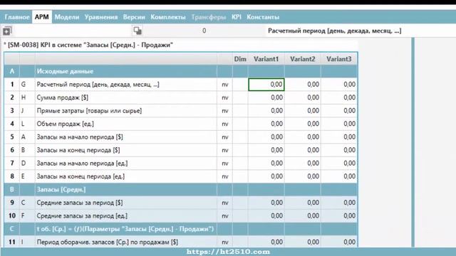Click row number 10 in the table
This screenshot has width=456, height=256.
(x=12, y=215)
